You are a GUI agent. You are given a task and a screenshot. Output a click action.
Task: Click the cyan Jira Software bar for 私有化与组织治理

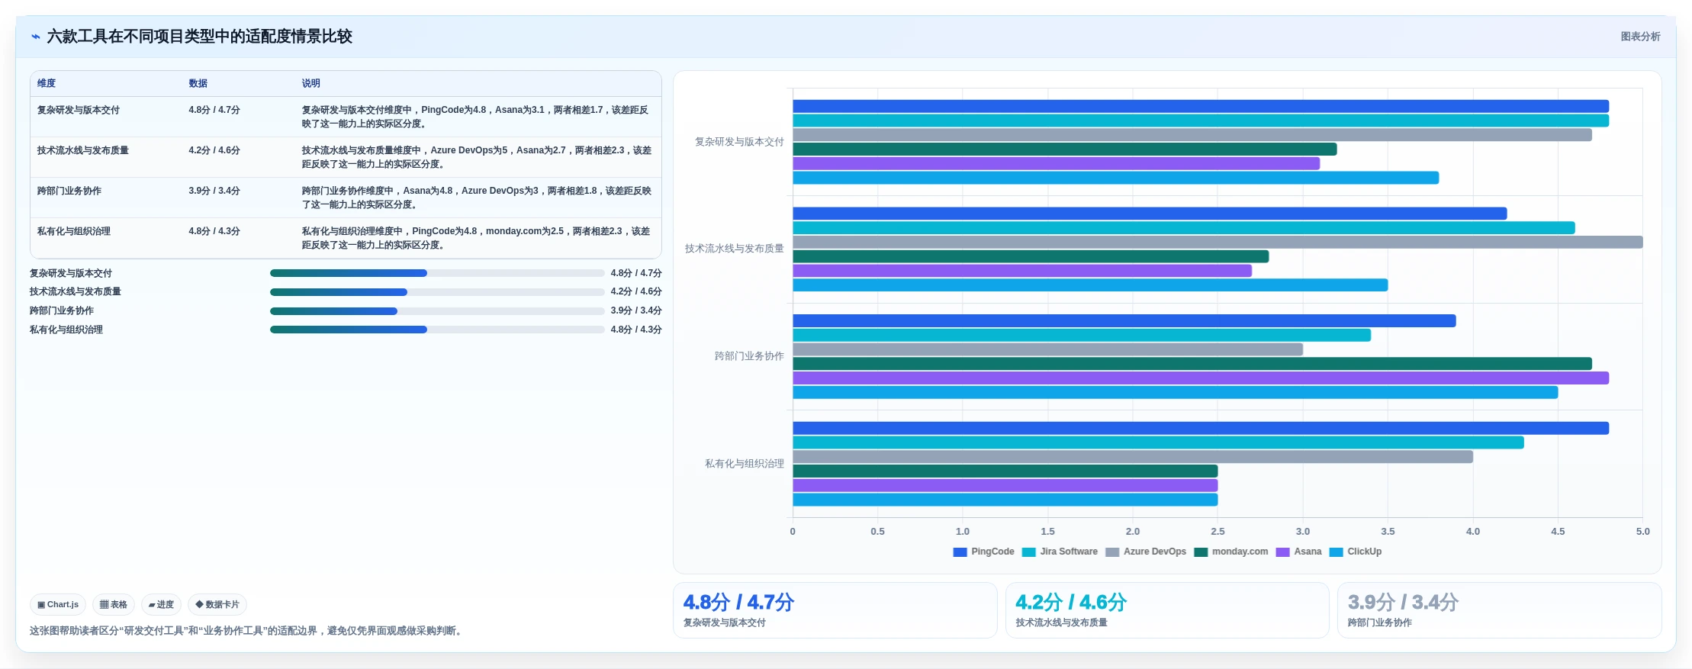[1158, 442]
